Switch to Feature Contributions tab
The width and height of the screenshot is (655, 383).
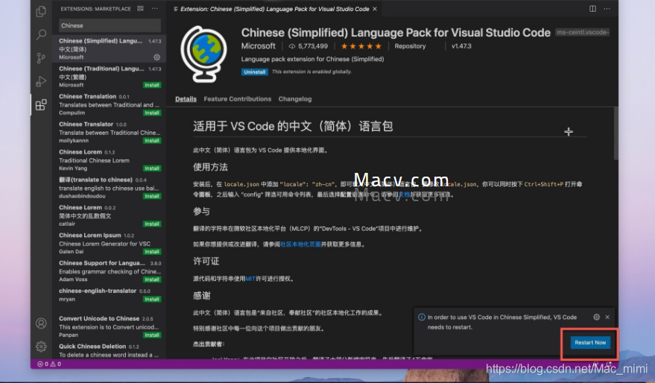click(237, 99)
